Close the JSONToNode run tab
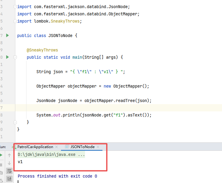This screenshot has height=183, width=222. [x=98, y=147]
